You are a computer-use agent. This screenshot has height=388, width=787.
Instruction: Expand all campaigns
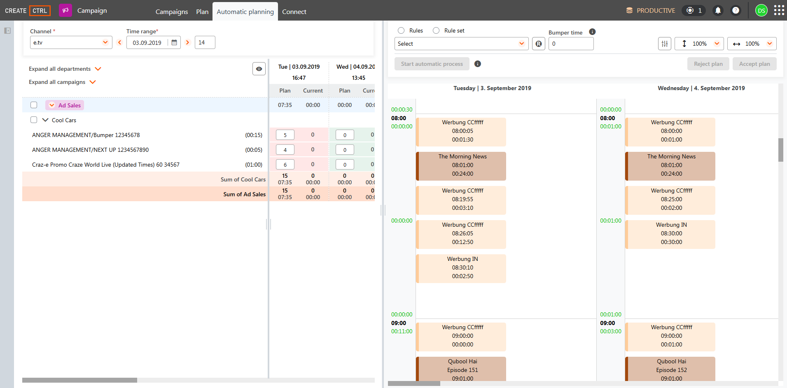pos(62,82)
